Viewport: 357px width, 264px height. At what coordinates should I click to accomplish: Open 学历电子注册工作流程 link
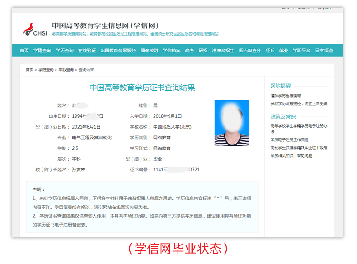(x=289, y=139)
